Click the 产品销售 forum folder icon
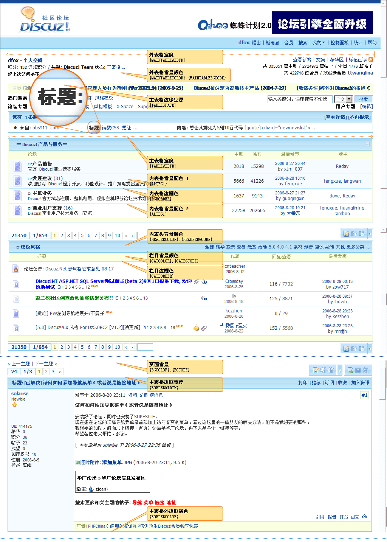This screenshot has height=542, width=387. pyautogui.click(x=17, y=166)
